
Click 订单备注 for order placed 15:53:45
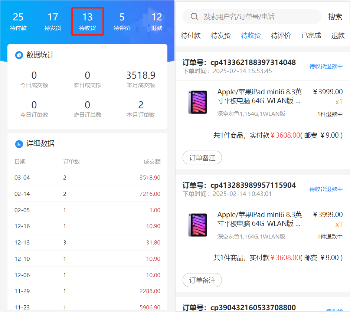[x=202, y=158]
